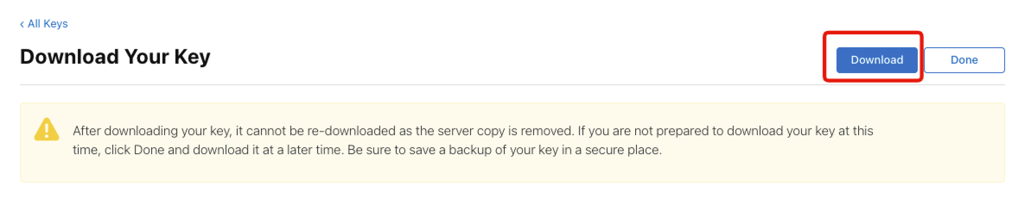Select the Download Your Key heading
The width and height of the screenshot is (1018, 198).
point(115,56)
